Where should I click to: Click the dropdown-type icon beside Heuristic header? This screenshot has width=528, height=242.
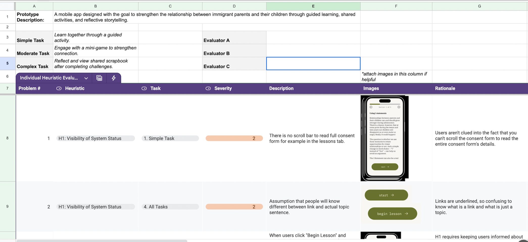[59, 88]
